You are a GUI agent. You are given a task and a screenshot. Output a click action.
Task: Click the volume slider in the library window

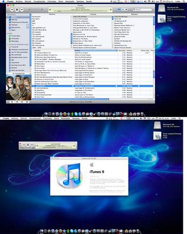coord(35,9)
